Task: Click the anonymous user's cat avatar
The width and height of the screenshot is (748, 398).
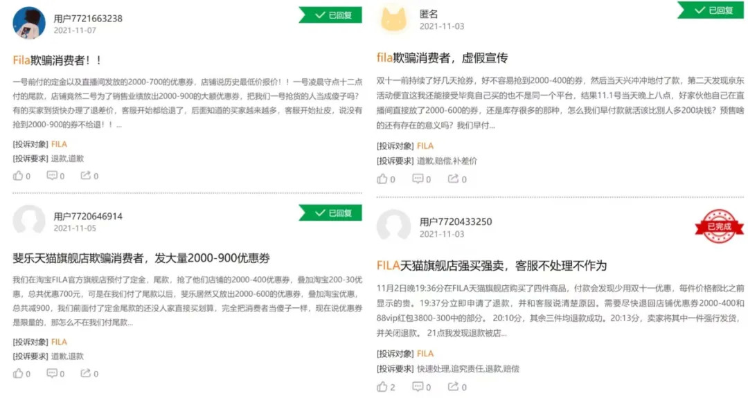Action: point(397,19)
